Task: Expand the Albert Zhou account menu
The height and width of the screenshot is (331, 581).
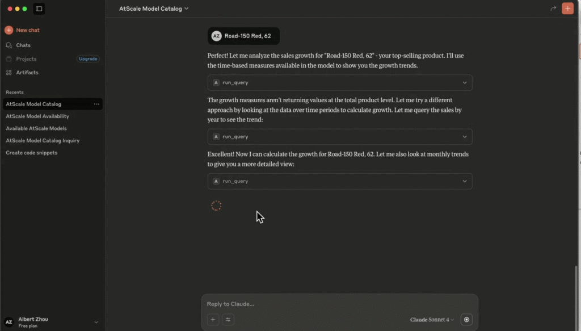Action: coord(51,321)
